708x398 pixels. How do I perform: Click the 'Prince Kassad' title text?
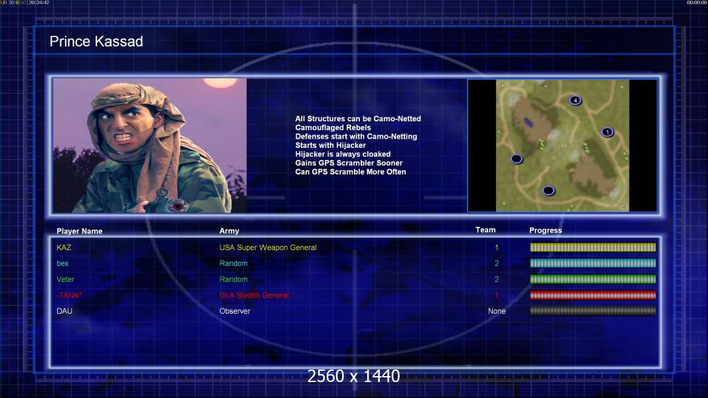(x=96, y=42)
